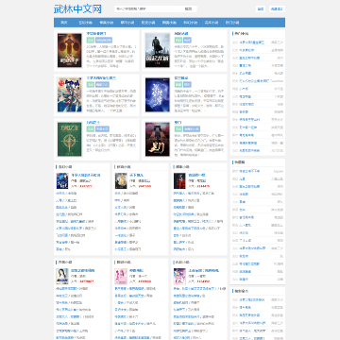
Task: Click the 武林中文网 site logo
Action: click(x=77, y=8)
